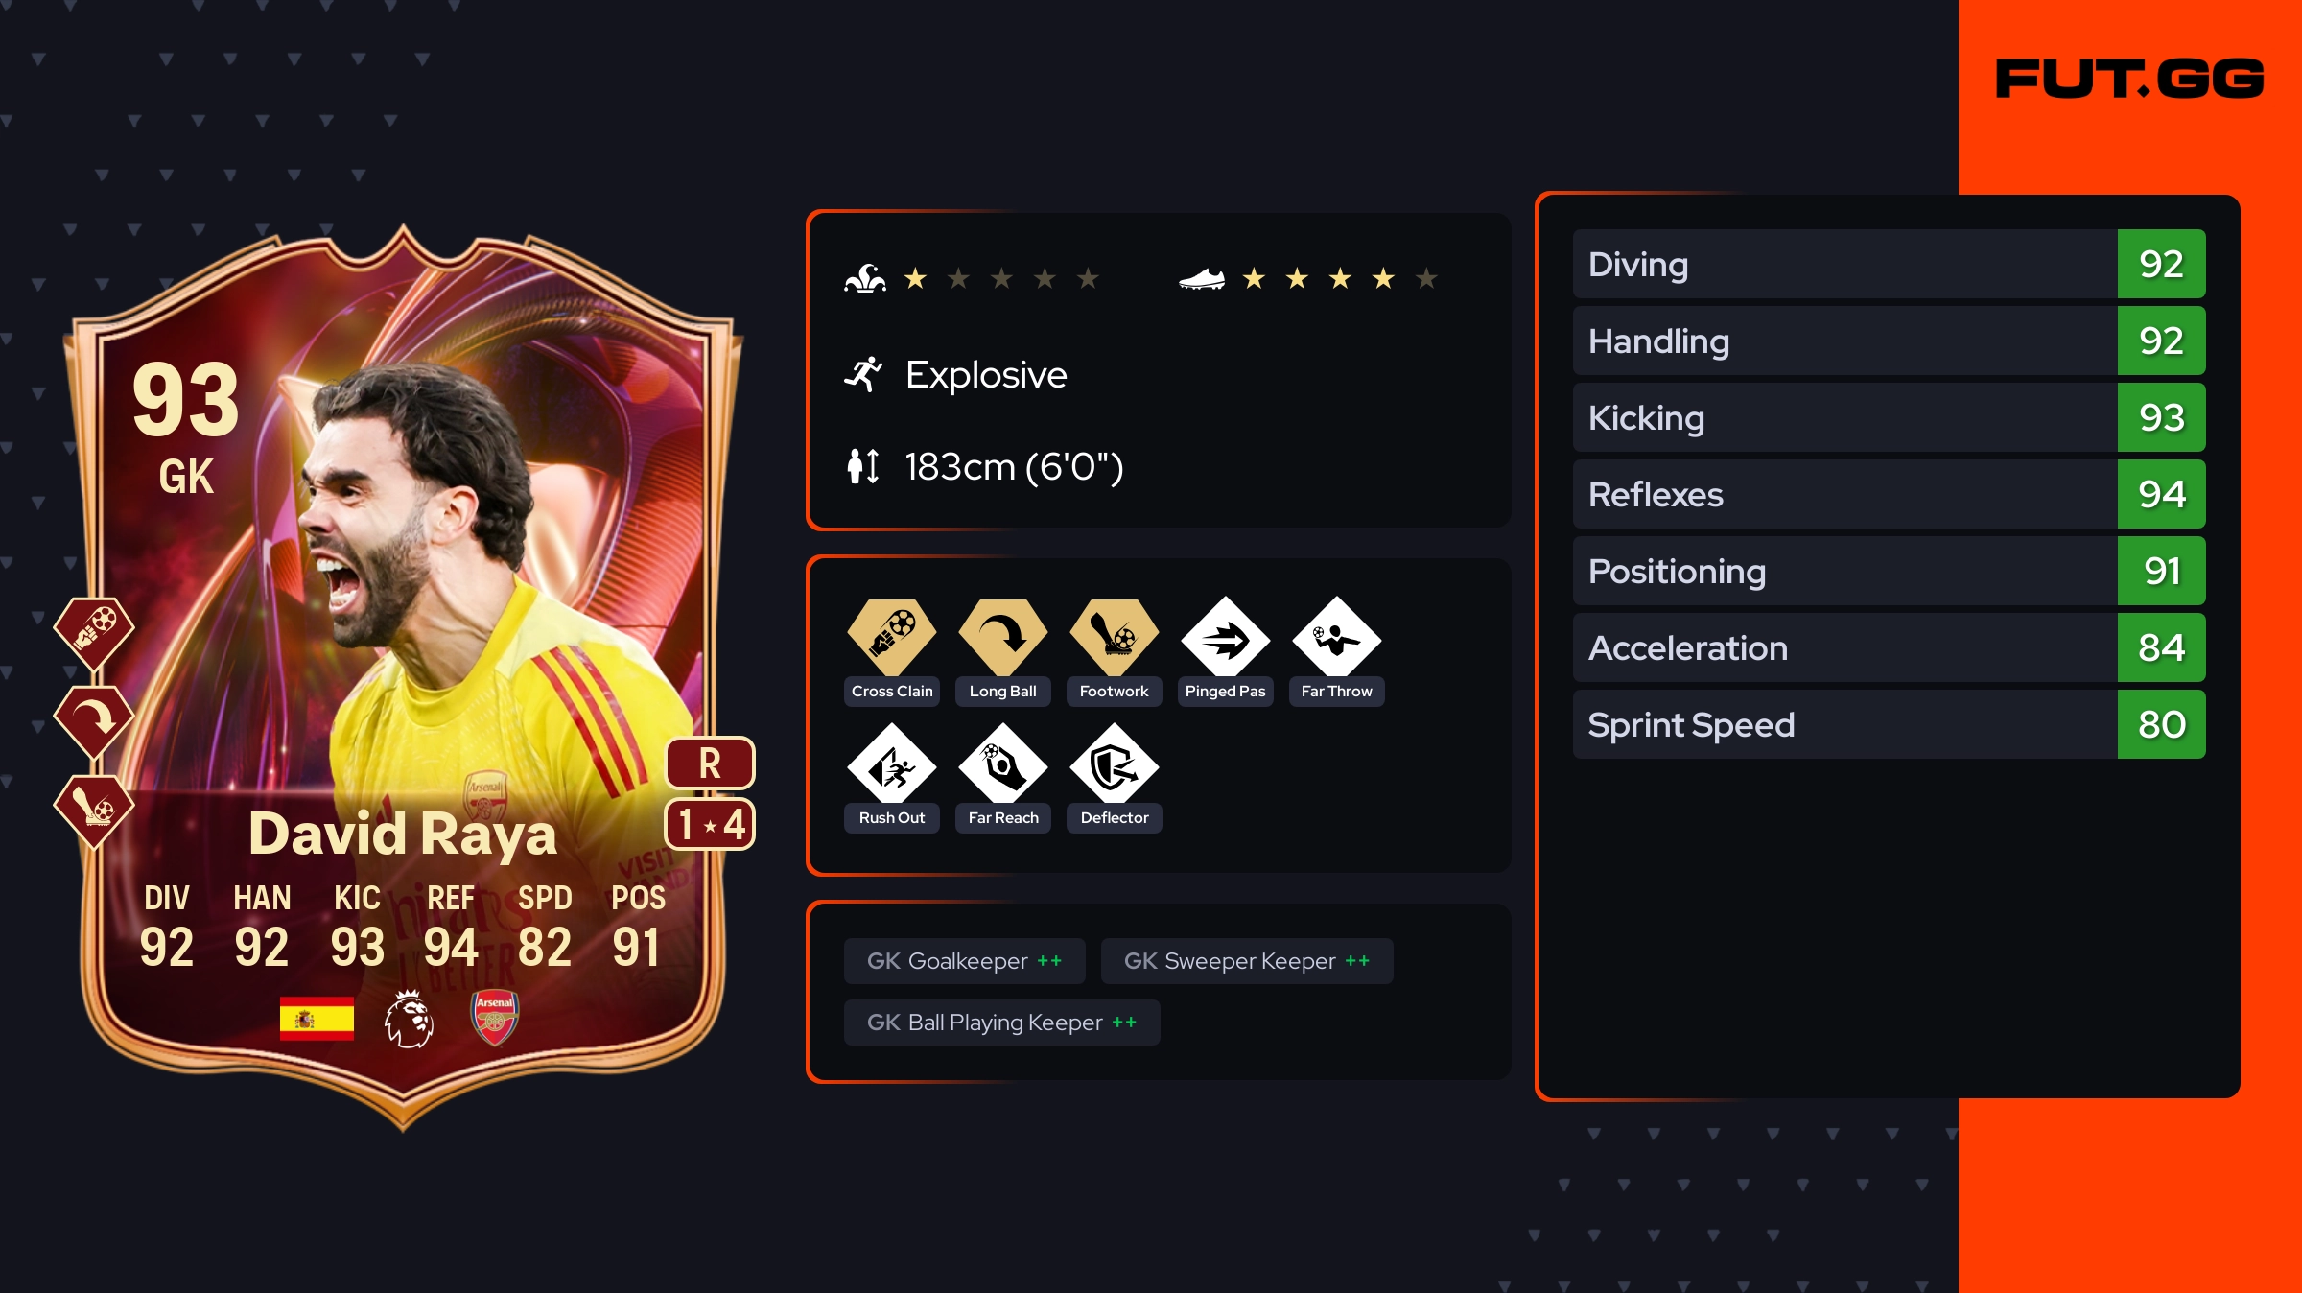Image resolution: width=2302 pixels, height=1293 pixels.
Task: Click the Cross Claim playstyle icon
Action: tap(892, 637)
